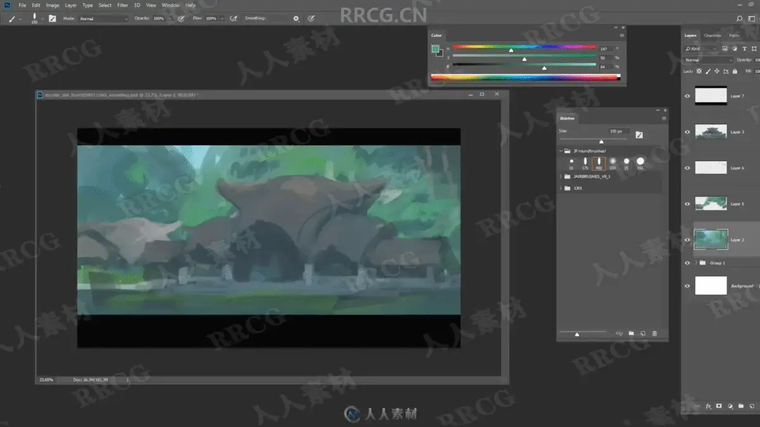The height and width of the screenshot is (427, 760).
Task: Hide Layer 5 with eye icon
Action: [x=688, y=204]
